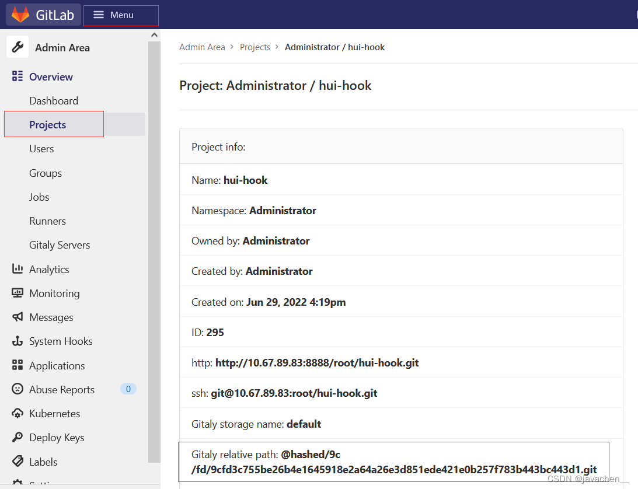
Task: Open the Projects breadcrumb link
Action: point(255,47)
